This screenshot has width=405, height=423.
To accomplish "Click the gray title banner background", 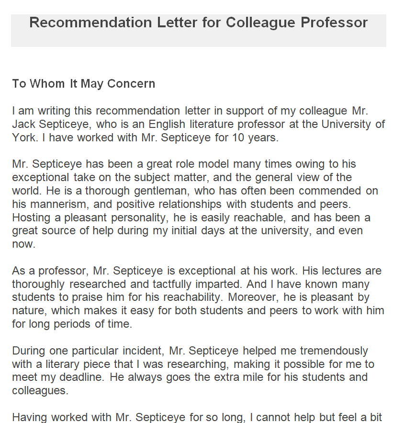I will (198, 39).
